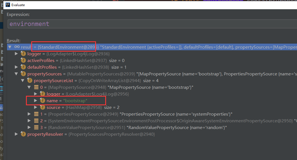The image size is (297, 160).
Task: Collapse the propertySourceList node
Action: [23, 81]
